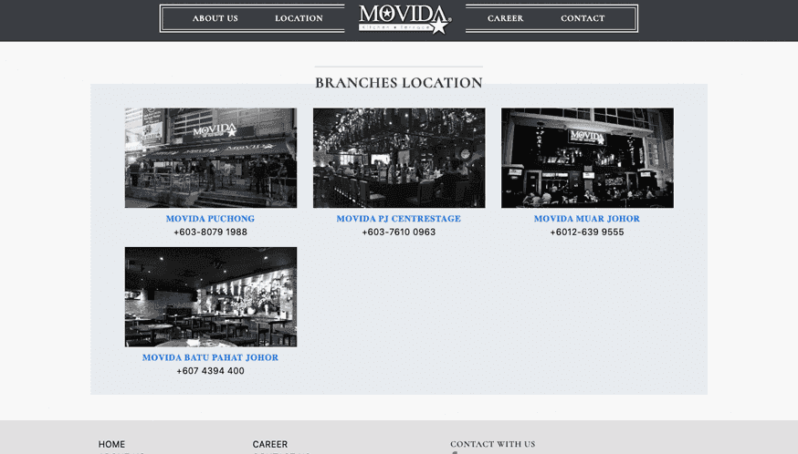Click Batu Pahat phone number +607 4394 400
This screenshot has width=798, height=454.
tap(210, 371)
